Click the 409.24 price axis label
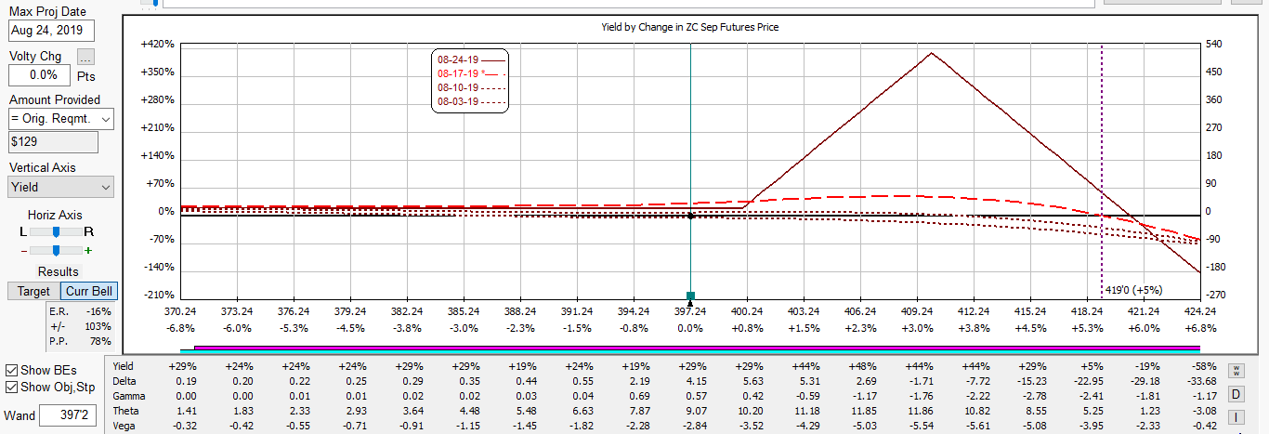The image size is (1269, 434). tap(917, 312)
